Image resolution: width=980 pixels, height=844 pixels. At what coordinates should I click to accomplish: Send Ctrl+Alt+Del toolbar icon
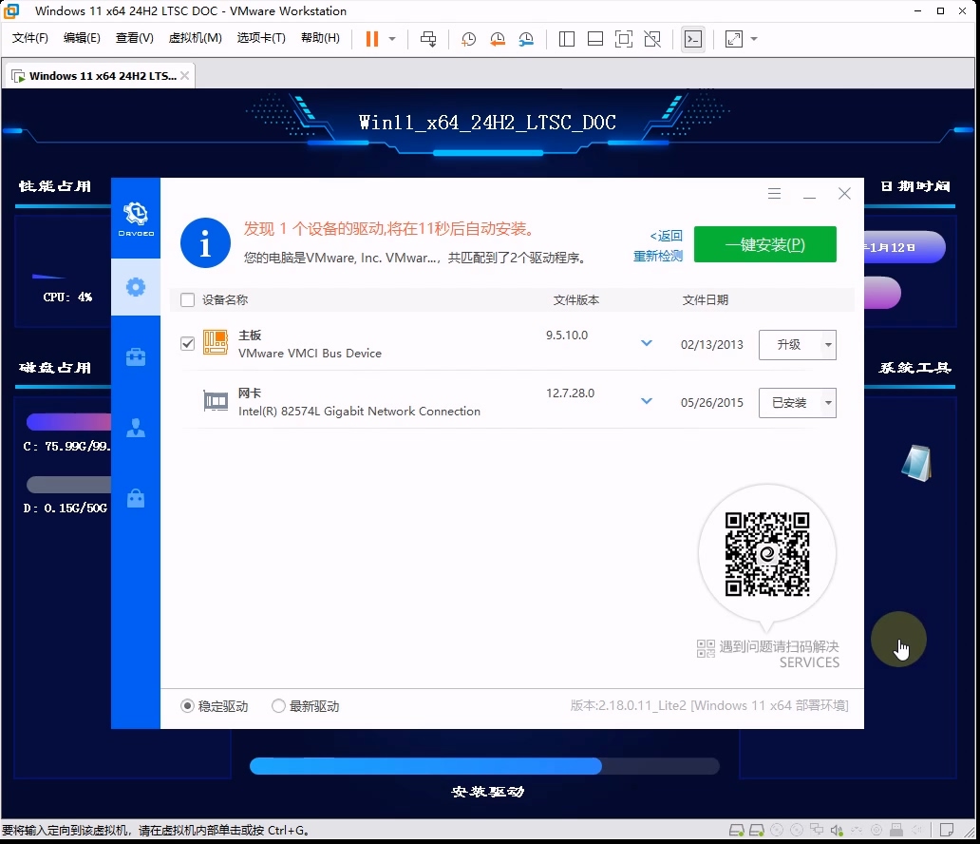(x=428, y=39)
